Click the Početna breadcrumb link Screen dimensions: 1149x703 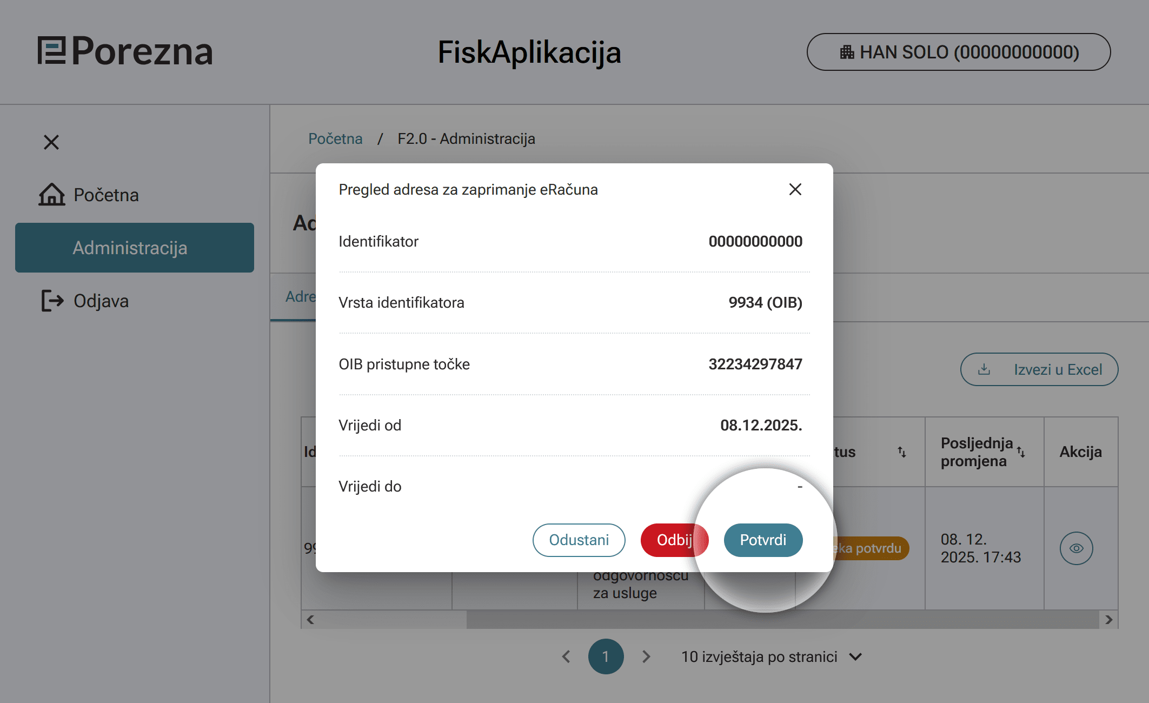[x=335, y=139]
